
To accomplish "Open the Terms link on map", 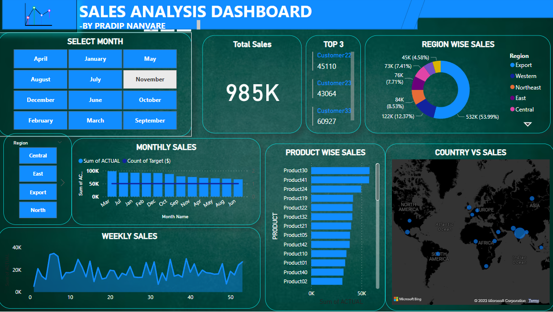I will point(533,301).
